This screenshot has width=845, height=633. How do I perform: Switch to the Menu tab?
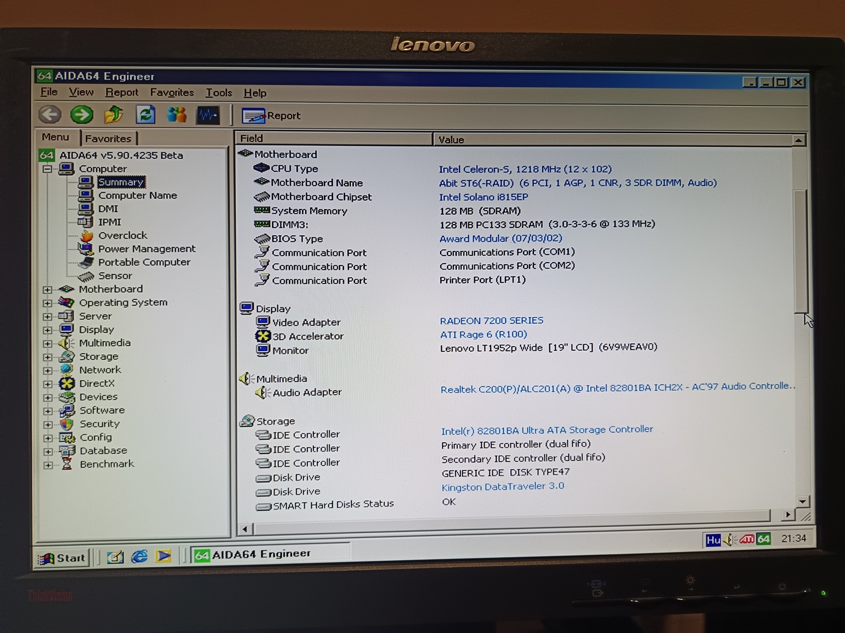tap(56, 137)
